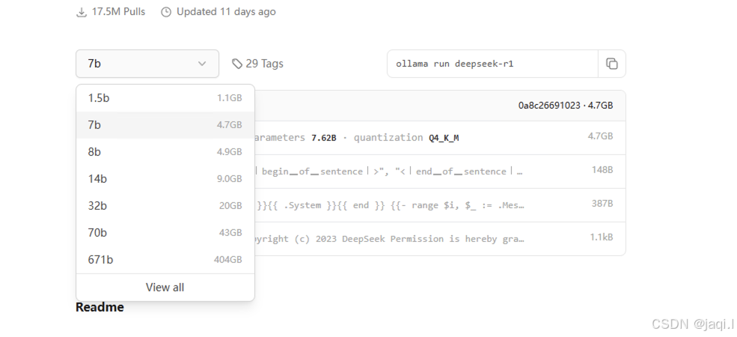This screenshot has width=737, height=337.
Task: Choose the 7b option in the list
Action: pyautogui.click(x=165, y=125)
